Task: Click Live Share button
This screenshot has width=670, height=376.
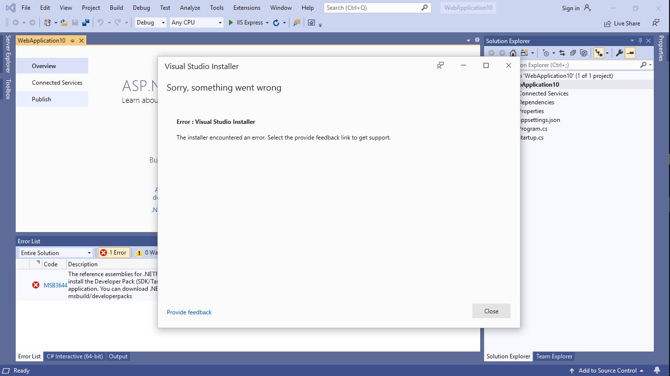Action: [622, 23]
